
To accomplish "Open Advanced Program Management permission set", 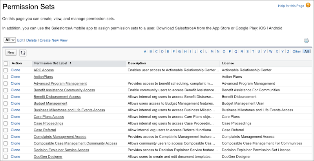I will (x=60, y=83).
